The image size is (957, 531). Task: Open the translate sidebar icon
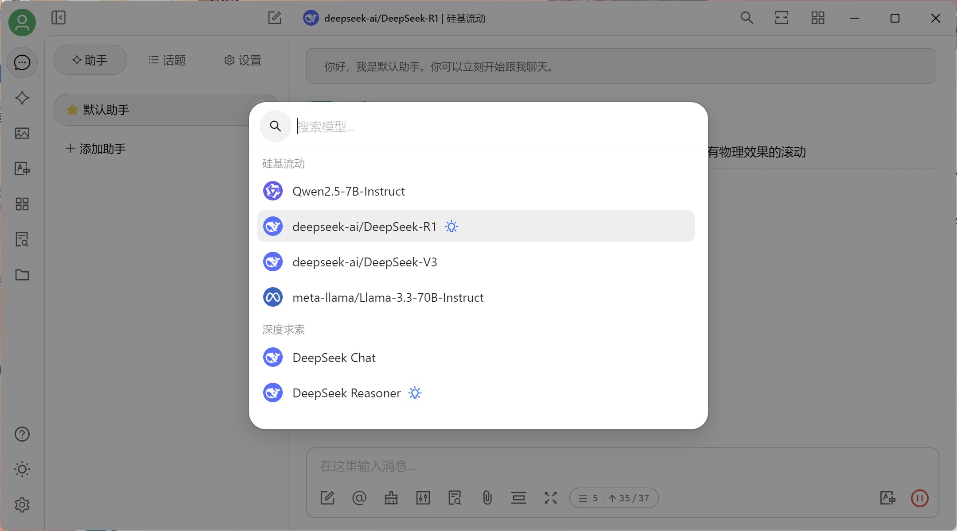[x=22, y=169]
